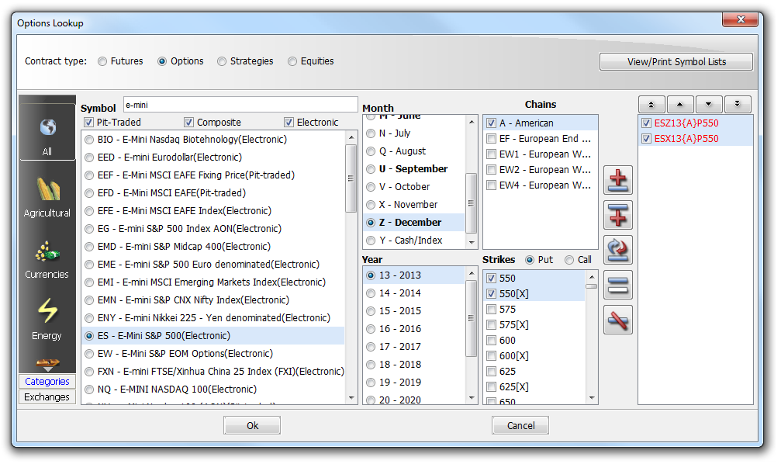The width and height of the screenshot is (781, 464).
Task: Toggle A - American chain checkbox
Action: pyautogui.click(x=491, y=123)
